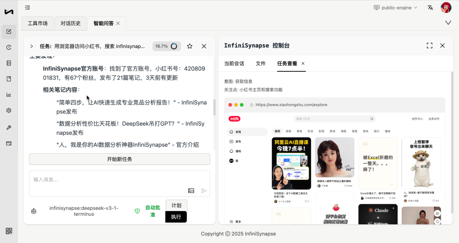Switch to the 对话历史 tab
Screen dimensions: 459x243
point(71,23)
